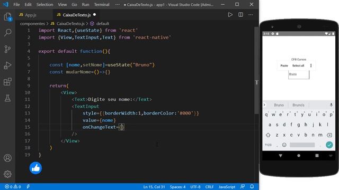Click the blue thumbs-up like button
The height and width of the screenshot is (190, 339).
click(x=35, y=168)
